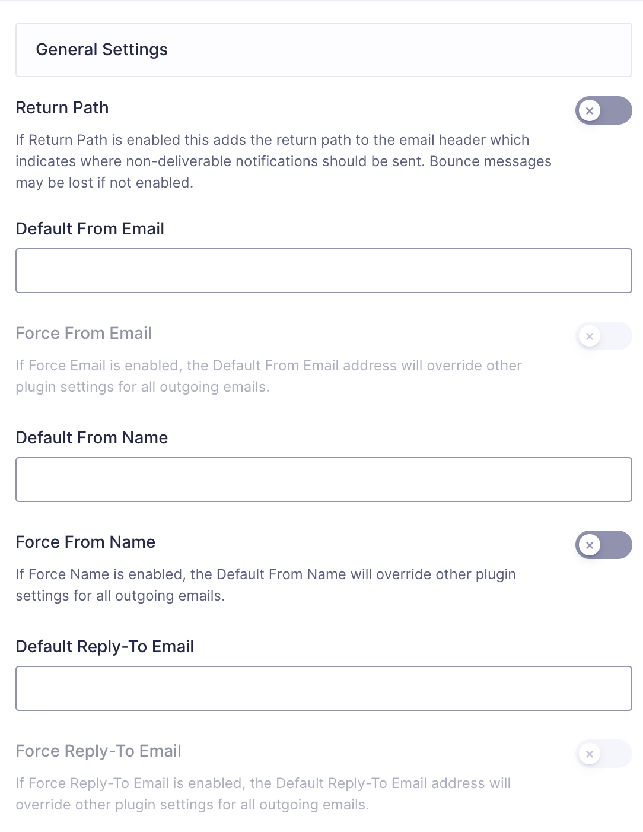The image size is (643, 832).
Task: Click the Force From Email label
Action: [84, 334]
